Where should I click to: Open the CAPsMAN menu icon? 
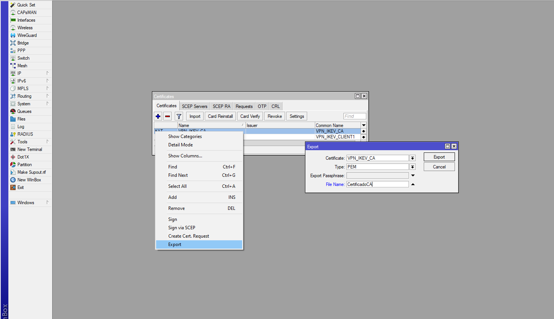[13, 13]
